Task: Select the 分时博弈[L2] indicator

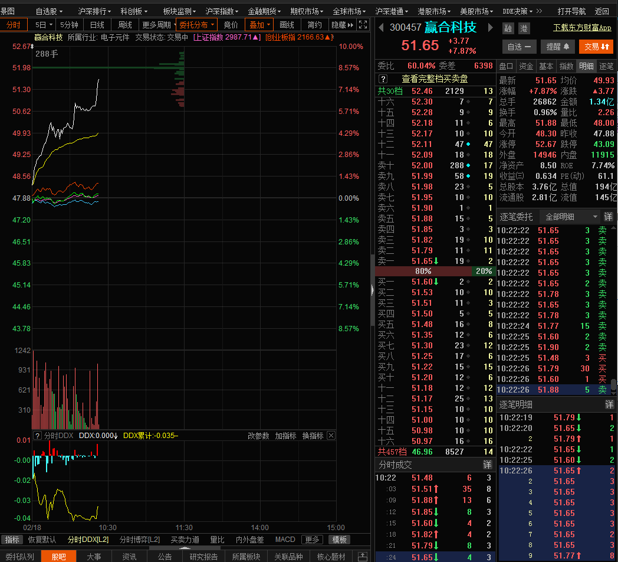Action: pyautogui.click(x=140, y=540)
